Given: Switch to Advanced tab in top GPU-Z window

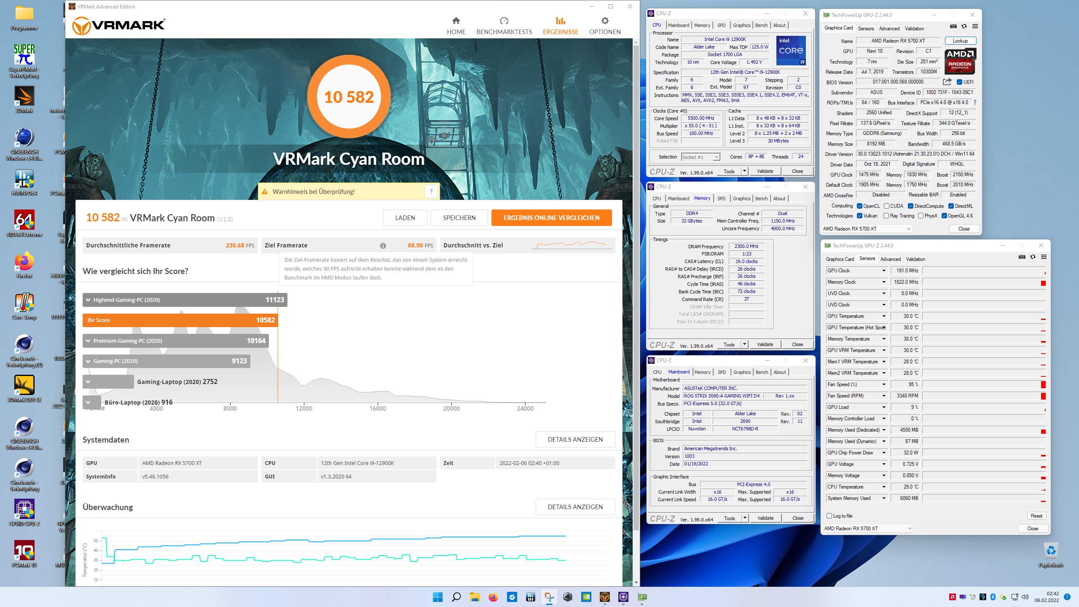Looking at the screenshot, I should tap(889, 28).
